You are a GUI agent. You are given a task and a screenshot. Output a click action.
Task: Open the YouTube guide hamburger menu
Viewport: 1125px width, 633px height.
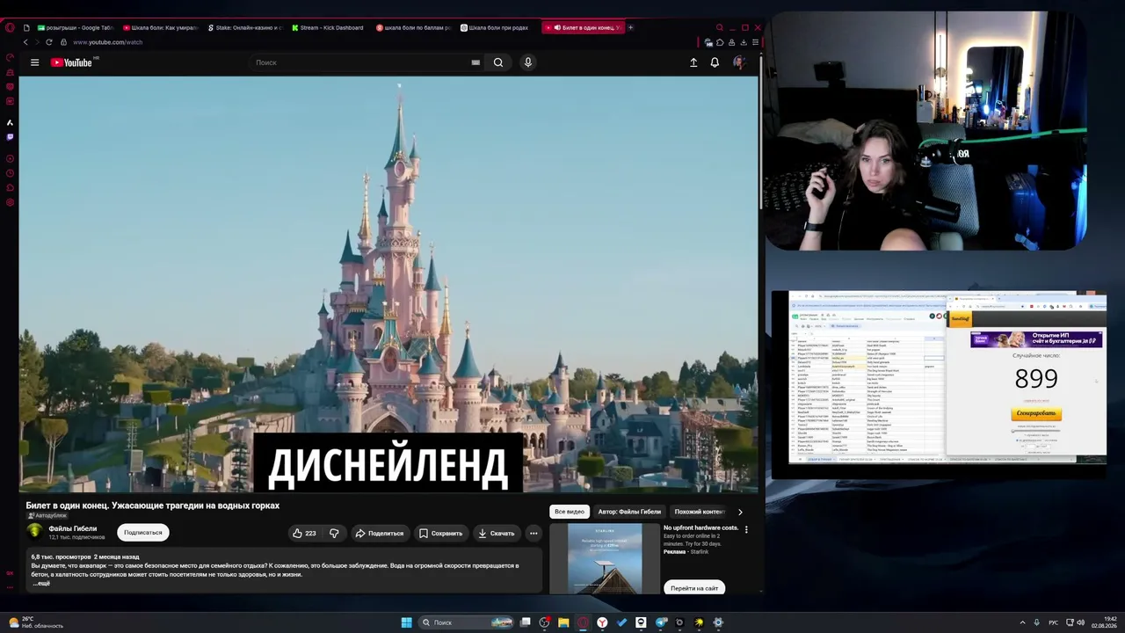pos(34,62)
